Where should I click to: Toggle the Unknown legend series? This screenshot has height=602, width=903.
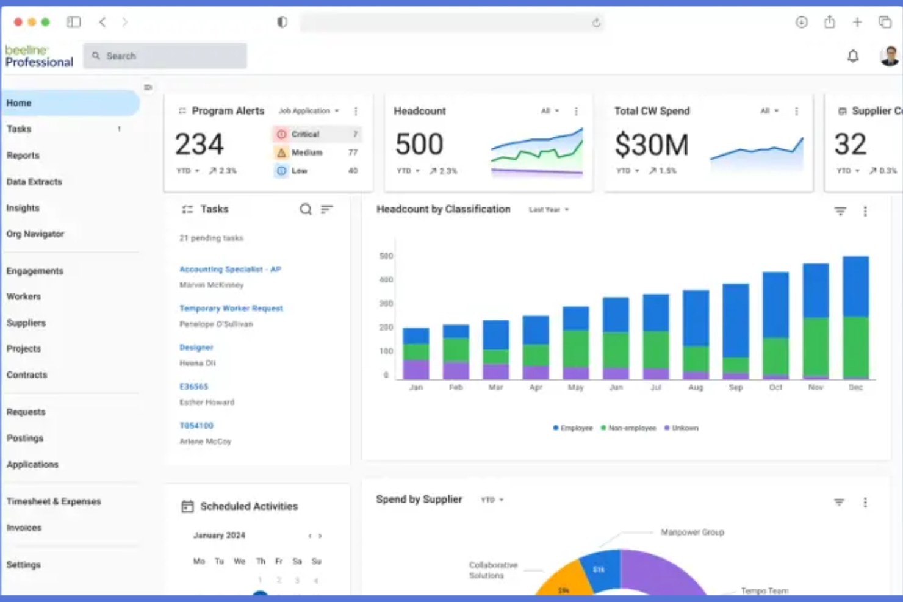pos(681,428)
